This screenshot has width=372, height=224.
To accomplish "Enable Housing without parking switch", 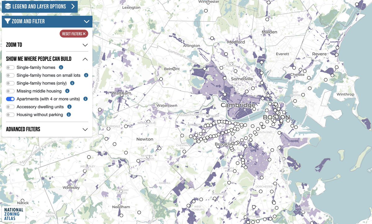I will (x=10, y=115).
